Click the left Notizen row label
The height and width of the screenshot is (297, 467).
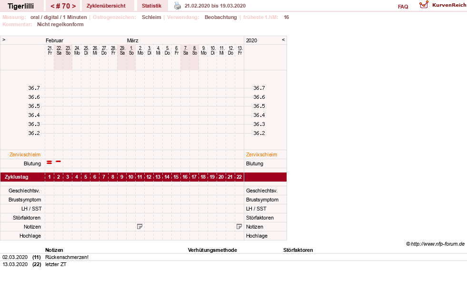click(x=32, y=227)
